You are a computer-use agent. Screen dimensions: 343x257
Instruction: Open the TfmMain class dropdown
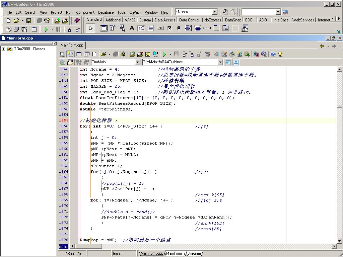[137, 62]
